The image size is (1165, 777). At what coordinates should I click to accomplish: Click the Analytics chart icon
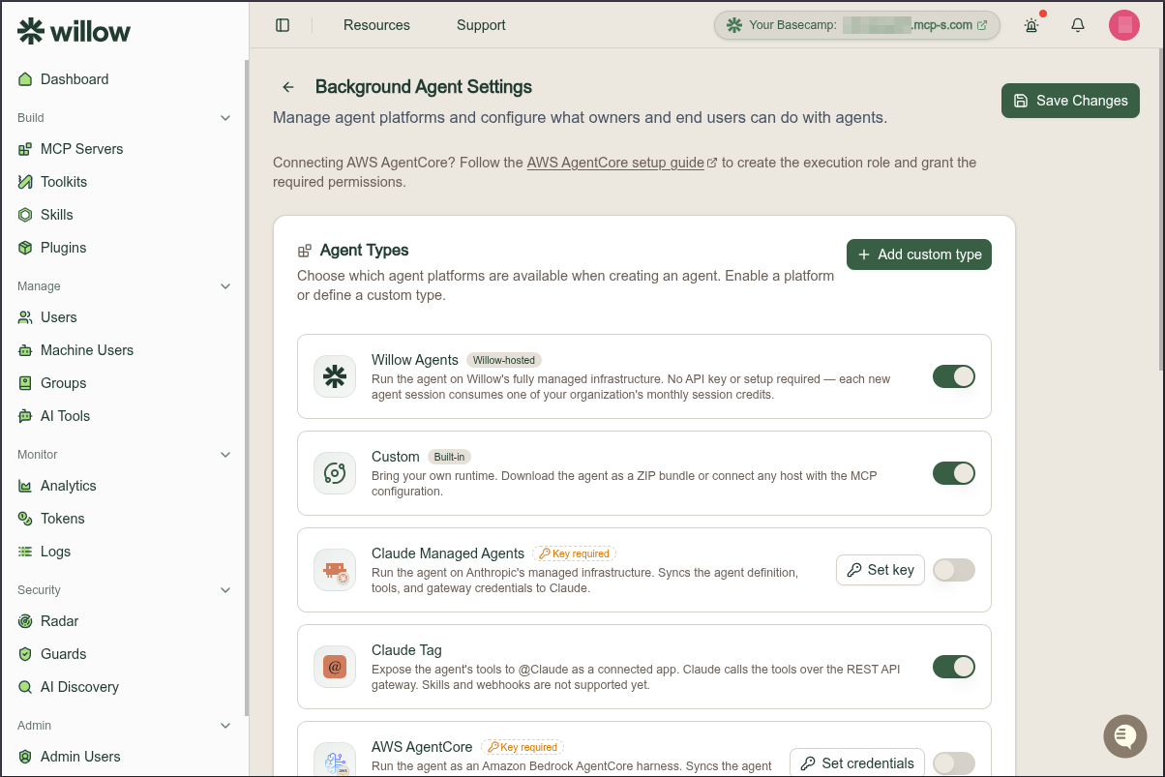click(25, 486)
